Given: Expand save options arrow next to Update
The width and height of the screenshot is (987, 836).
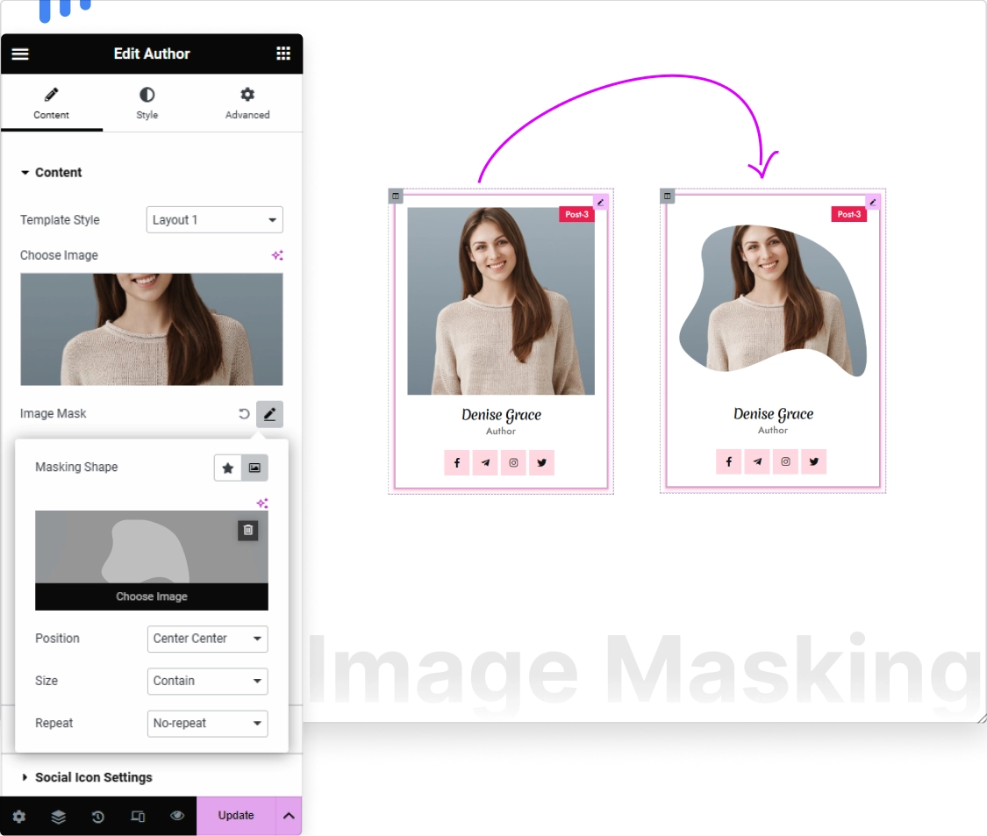Looking at the screenshot, I should point(289,816).
